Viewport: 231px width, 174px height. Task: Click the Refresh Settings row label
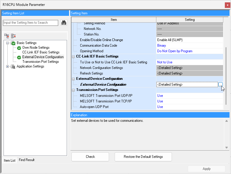91,73
